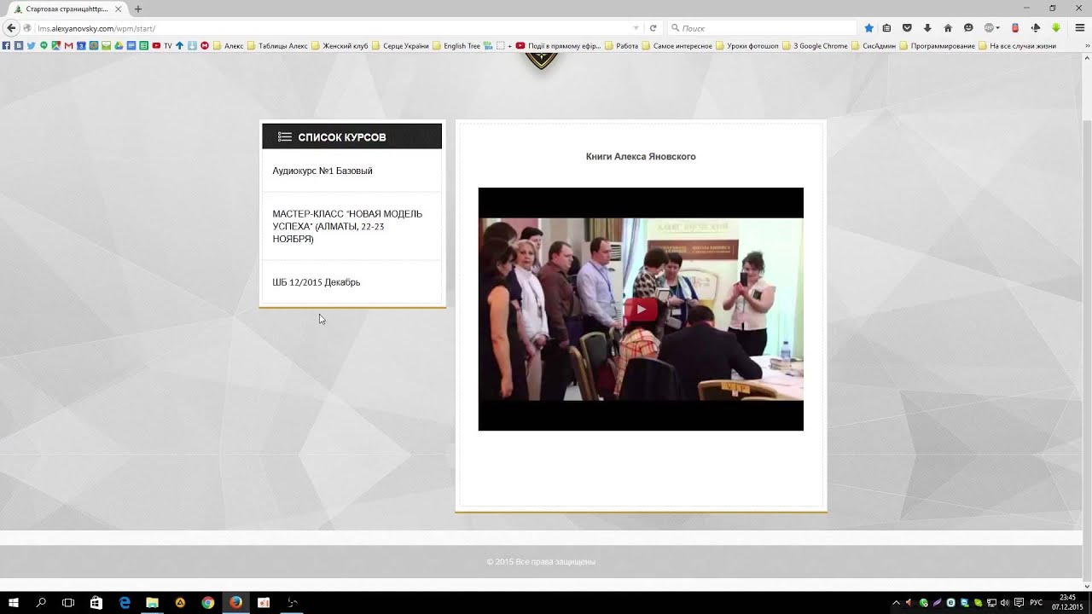Play the YouTube video
This screenshot has width=1092, height=614.
point(641,309)
